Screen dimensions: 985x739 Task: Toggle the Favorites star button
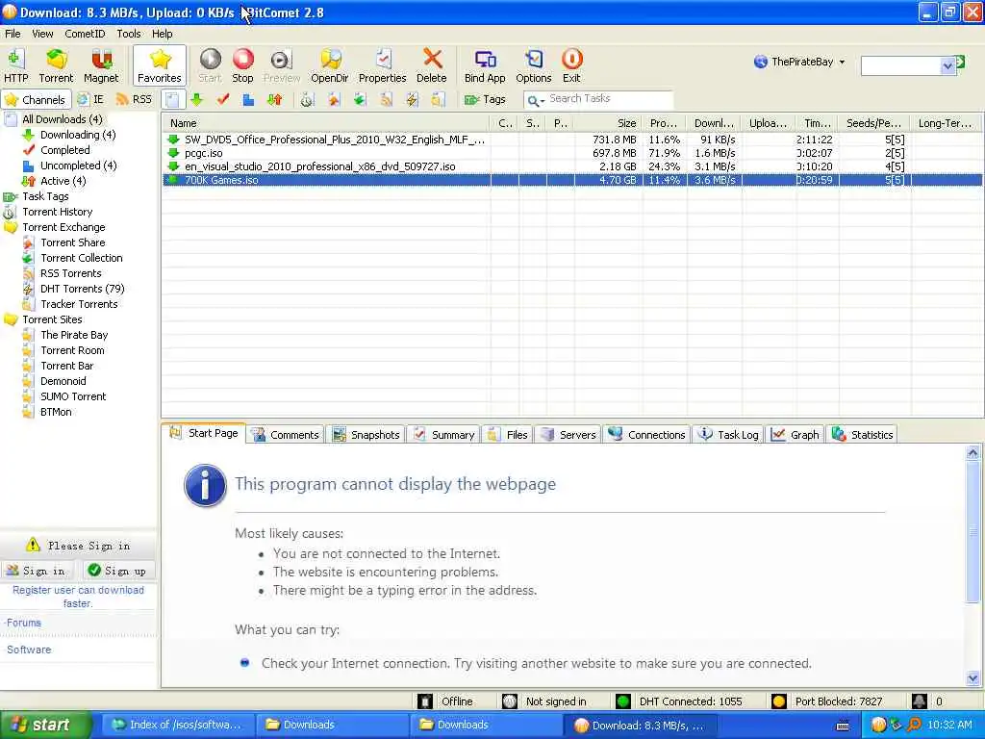point(160,65)
